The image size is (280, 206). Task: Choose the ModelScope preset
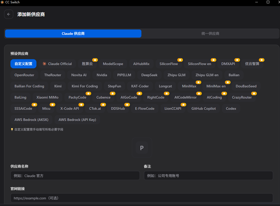[x=113, y=64]
